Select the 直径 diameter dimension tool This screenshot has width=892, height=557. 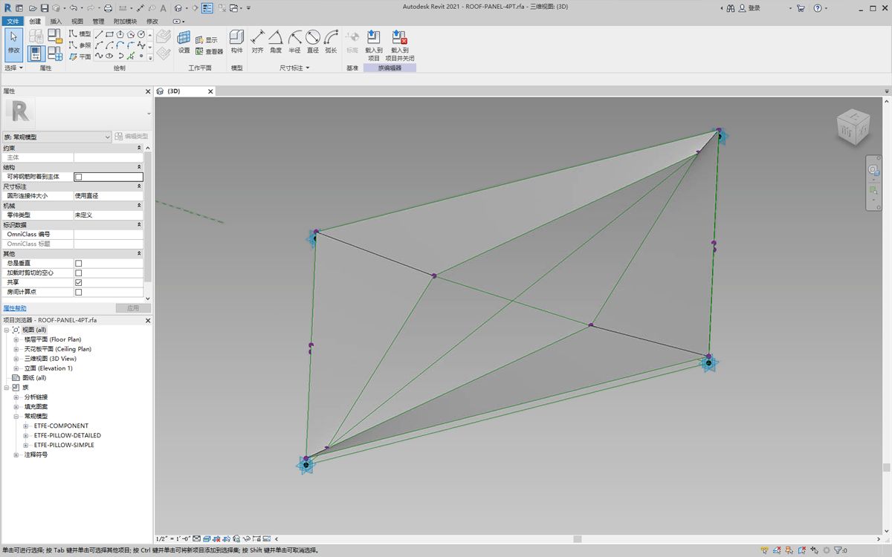click(x=312, y=42)
